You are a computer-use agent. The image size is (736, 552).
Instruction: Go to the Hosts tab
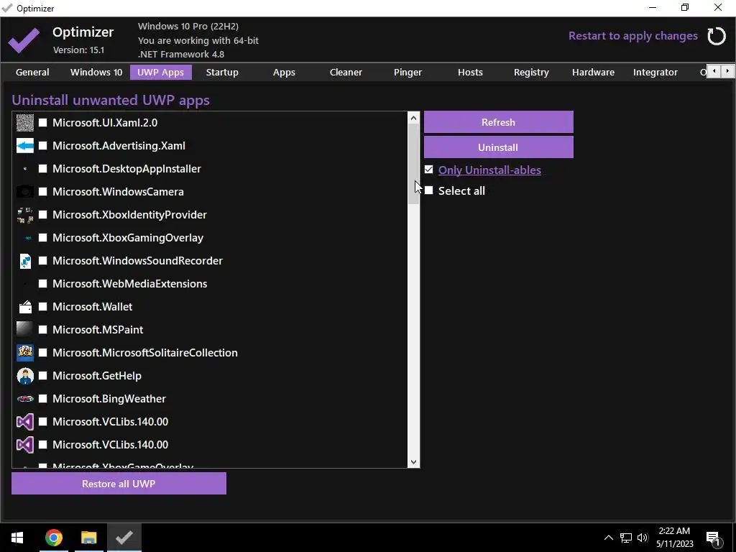pos(470,73)
